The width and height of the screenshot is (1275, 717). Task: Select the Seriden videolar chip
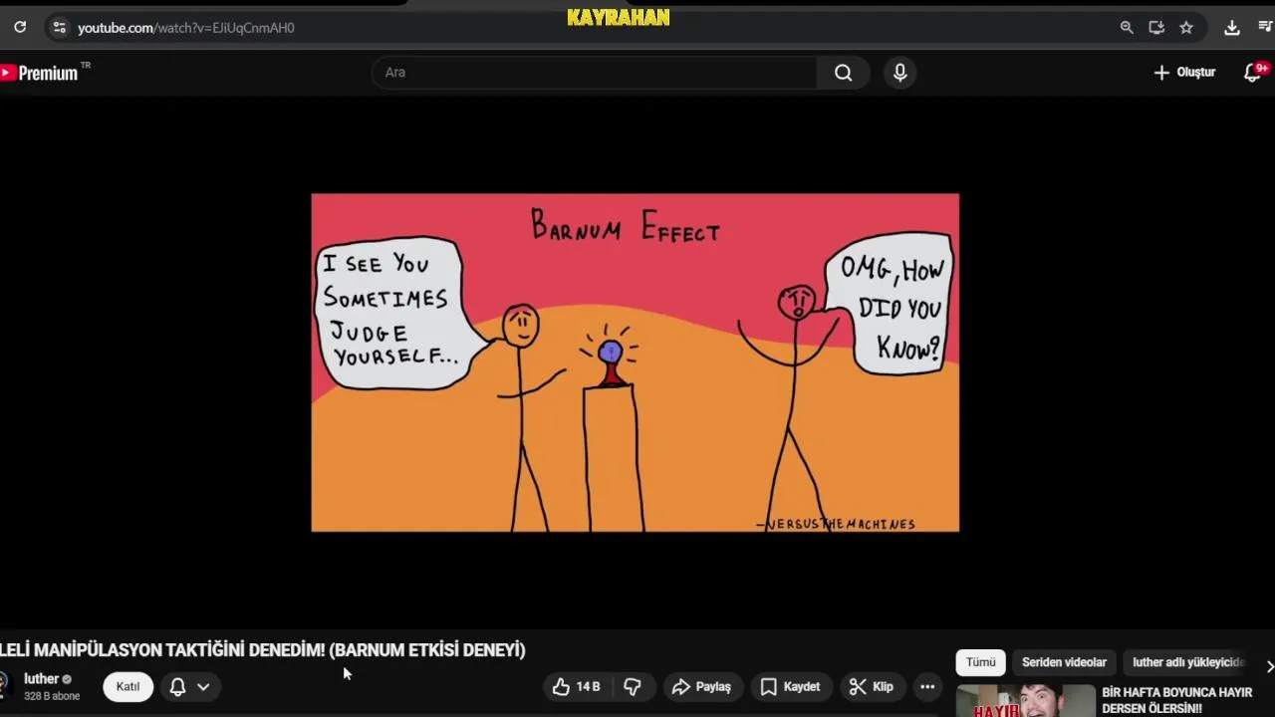click(1064, 662)
